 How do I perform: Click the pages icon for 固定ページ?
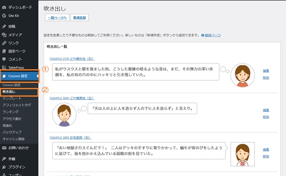[4, 51]
